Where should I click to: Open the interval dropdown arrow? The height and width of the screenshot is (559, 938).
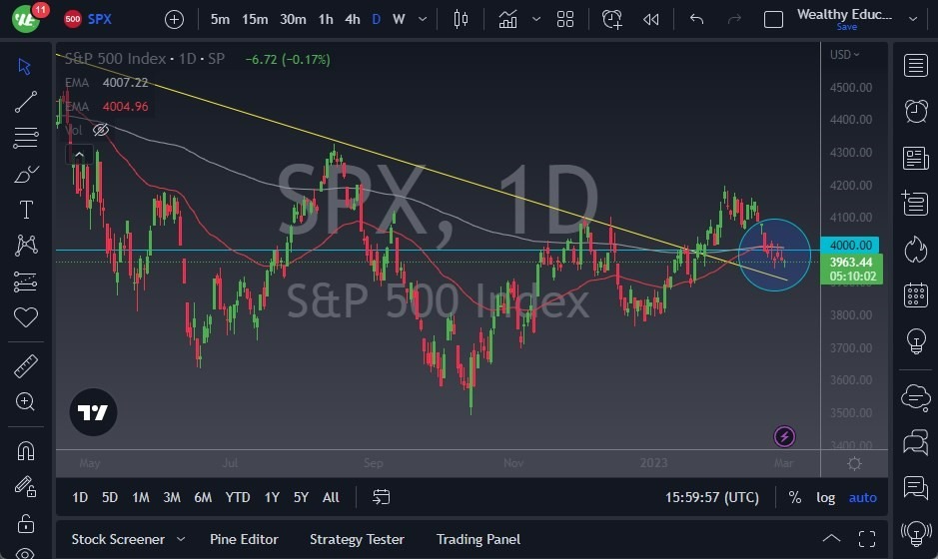(x=423, y=19)
